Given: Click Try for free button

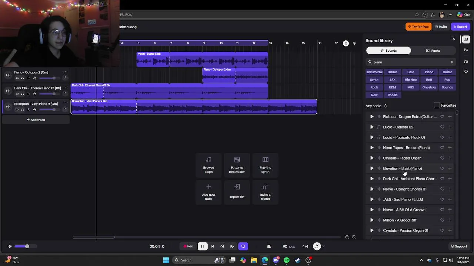Looking at the screenshot, I should point(418,27).
